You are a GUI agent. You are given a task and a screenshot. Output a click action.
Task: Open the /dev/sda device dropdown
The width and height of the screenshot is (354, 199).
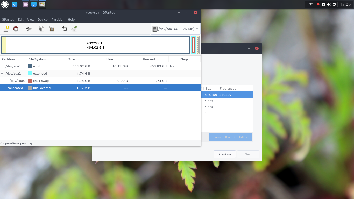pos(175,29)
